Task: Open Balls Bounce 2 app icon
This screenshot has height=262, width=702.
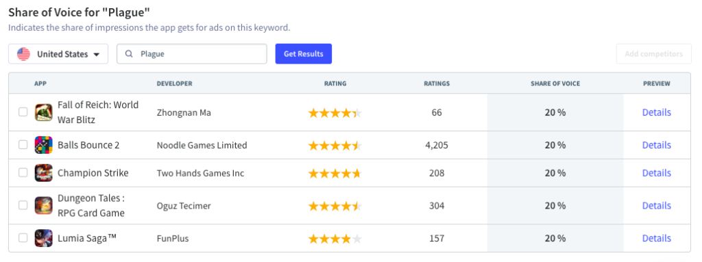Action: click(43, 145)
